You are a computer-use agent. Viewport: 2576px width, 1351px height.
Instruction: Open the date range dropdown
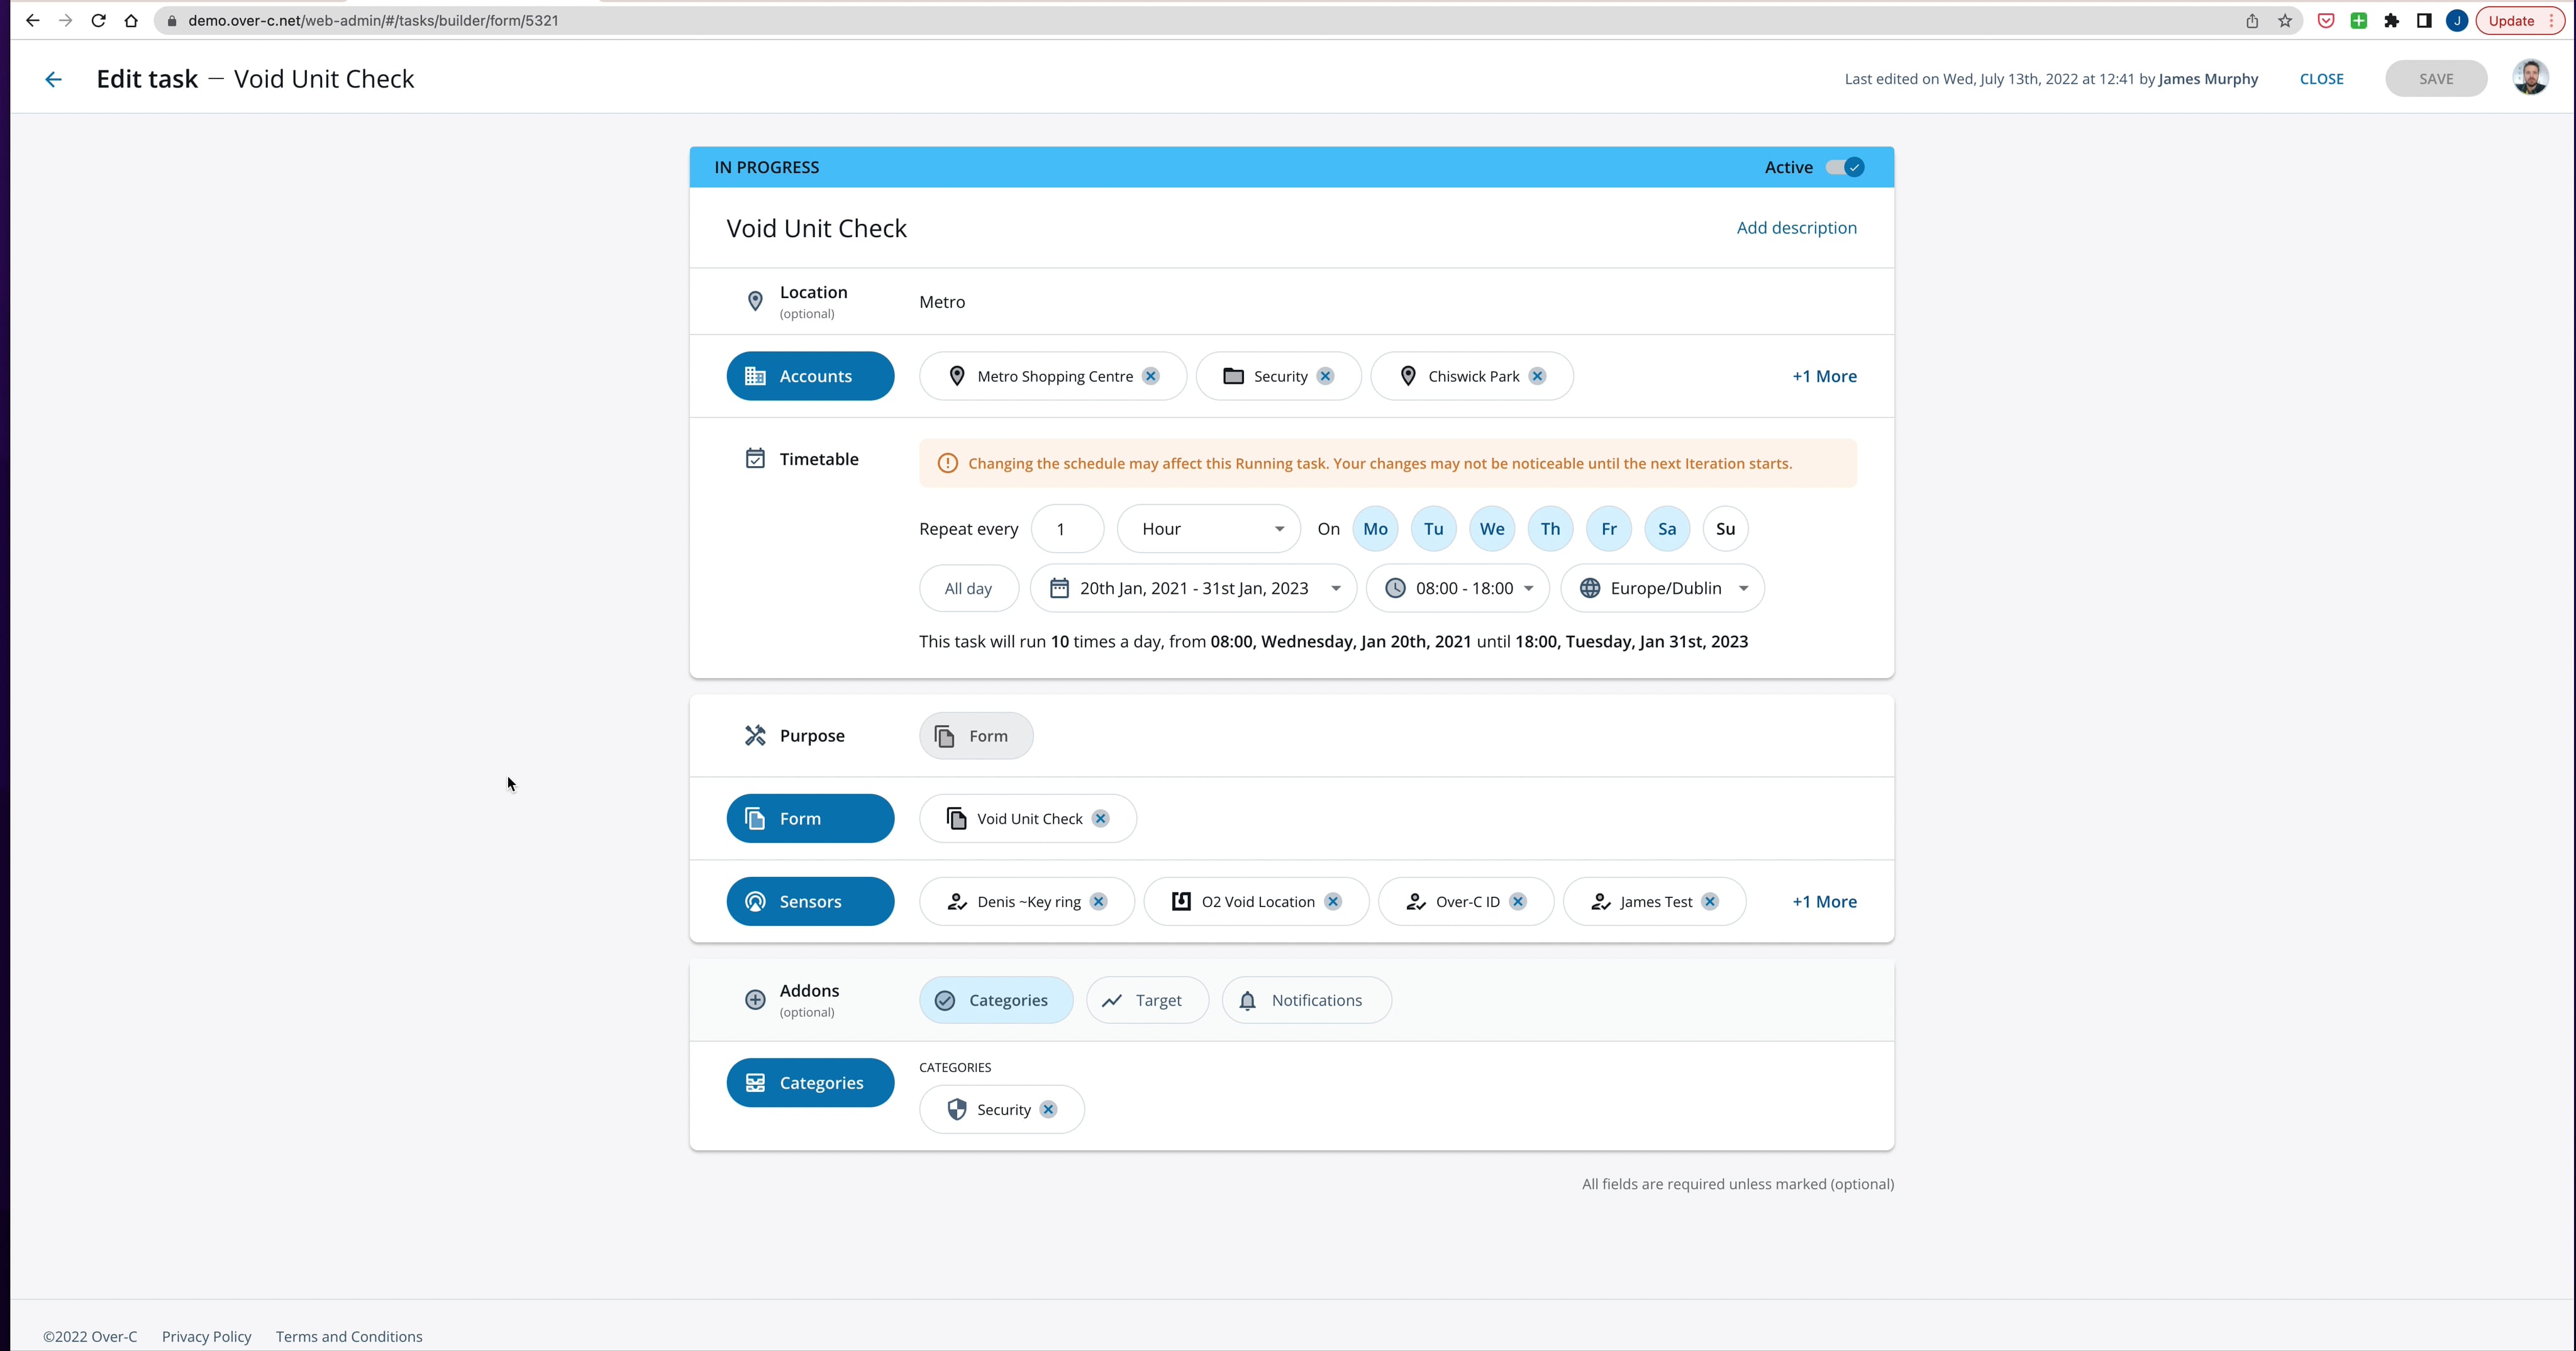pos(1193,588)
